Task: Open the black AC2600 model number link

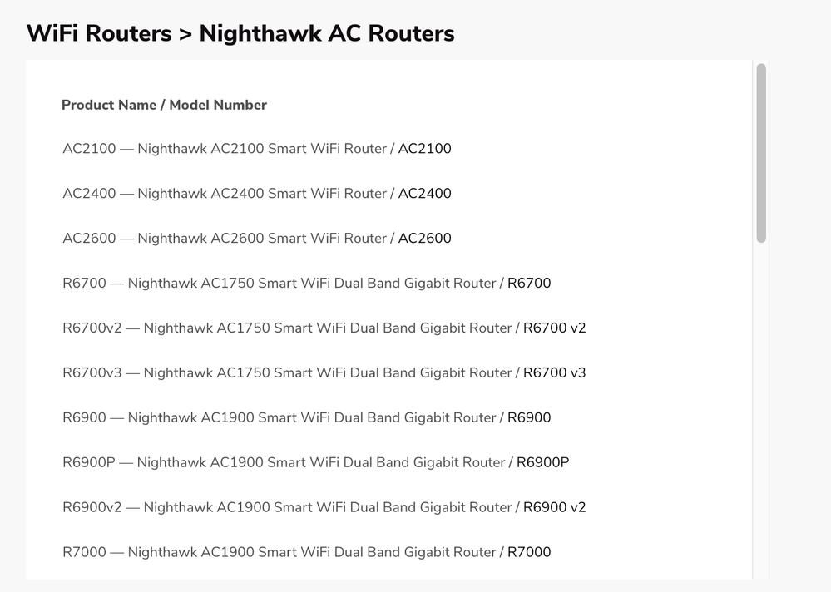Action: [424, 239]
